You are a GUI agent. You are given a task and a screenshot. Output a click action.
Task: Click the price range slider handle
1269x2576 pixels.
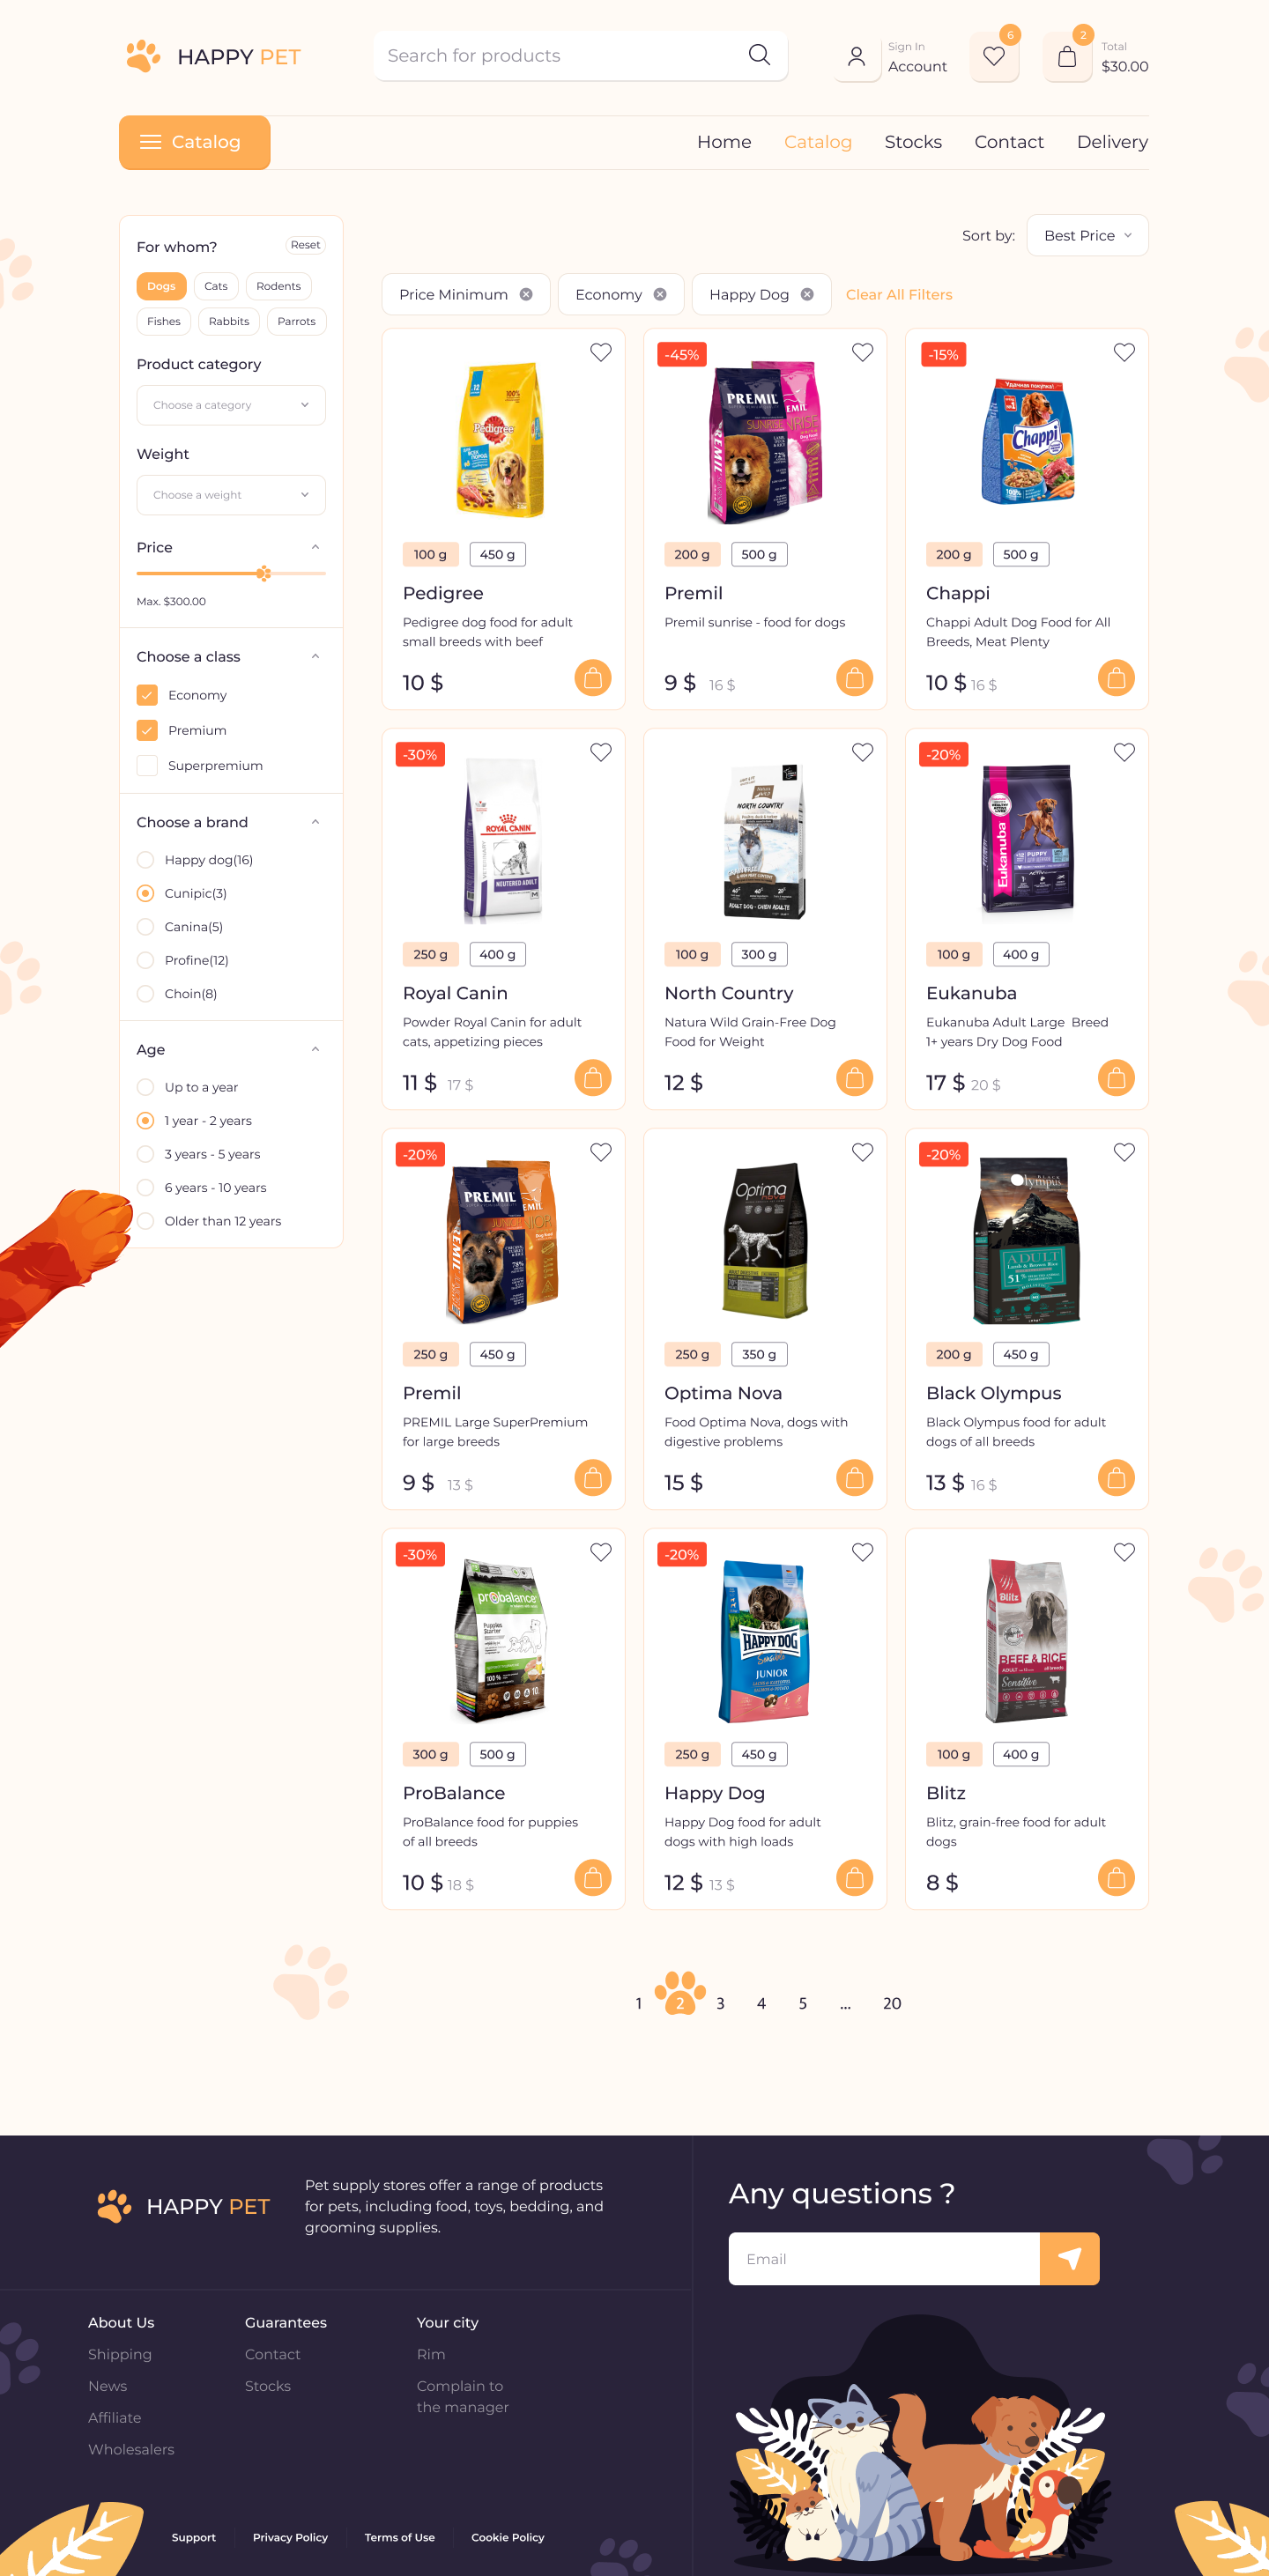pos(263,573)
